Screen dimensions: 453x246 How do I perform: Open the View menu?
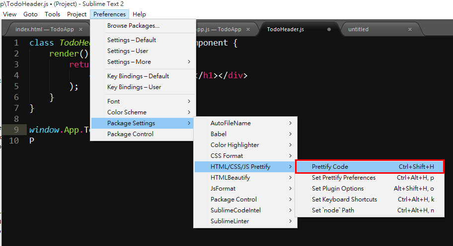[9, 14]
